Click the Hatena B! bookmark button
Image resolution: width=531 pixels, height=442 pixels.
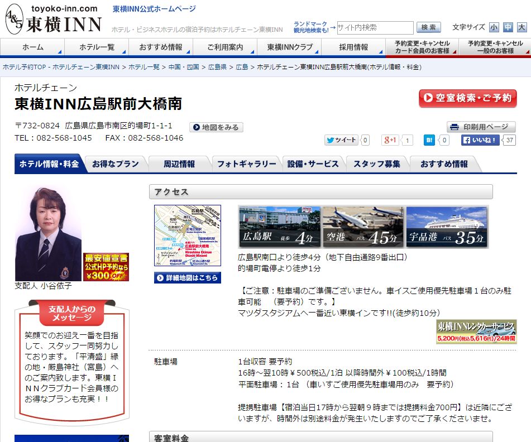coord(429,140)
